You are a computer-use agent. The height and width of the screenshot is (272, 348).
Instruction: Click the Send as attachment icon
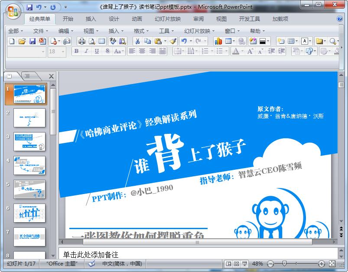point(67,41)
